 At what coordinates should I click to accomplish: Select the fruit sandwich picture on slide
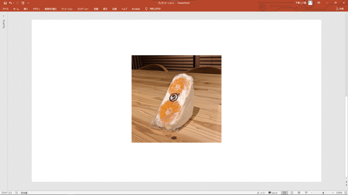[176, 99]
